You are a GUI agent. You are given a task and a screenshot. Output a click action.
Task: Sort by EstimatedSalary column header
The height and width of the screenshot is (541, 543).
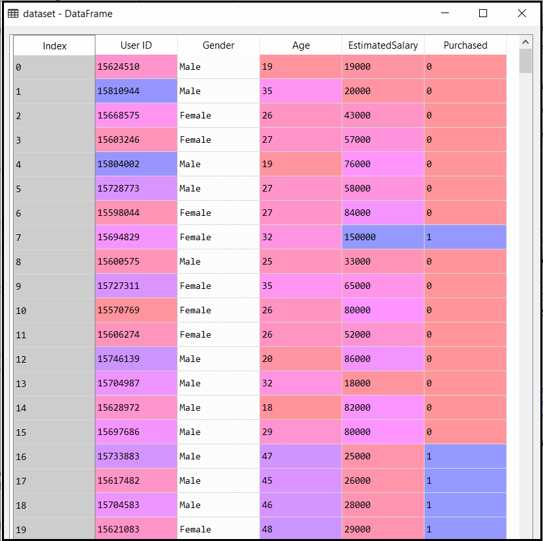coord(383,45)
